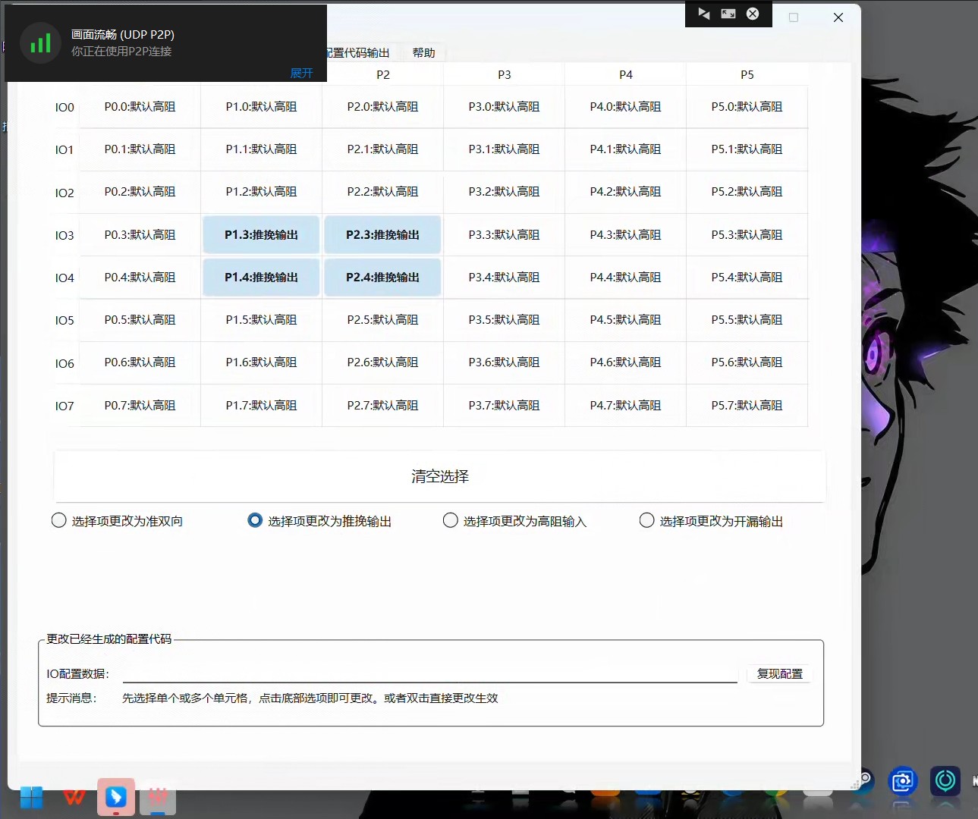Select cell P0.0:默认高阻
The height and width of the screenshot is (819, 978).
click(140, 107)
